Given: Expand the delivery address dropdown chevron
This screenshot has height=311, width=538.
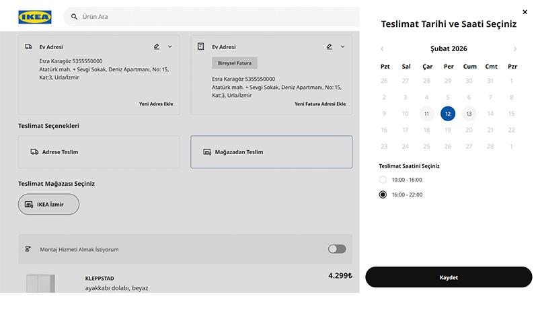Looking at the screenshot, I should (170, 46).
